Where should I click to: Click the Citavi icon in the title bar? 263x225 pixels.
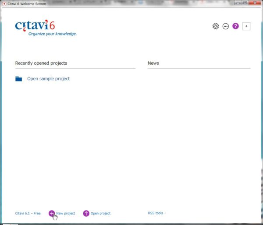pyautogui.click(x=4, y=4)
